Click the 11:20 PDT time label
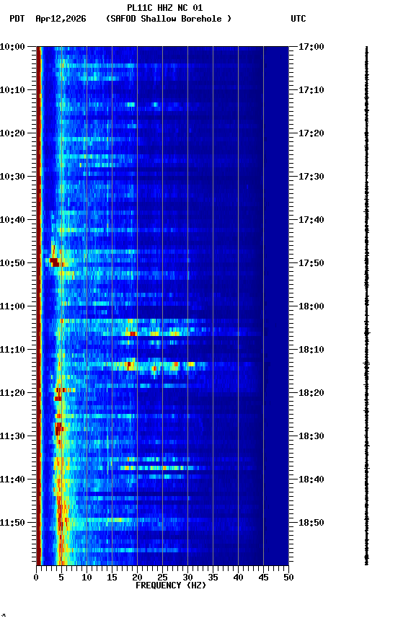This screenshot has width=398, height=623. pos(12,394)
